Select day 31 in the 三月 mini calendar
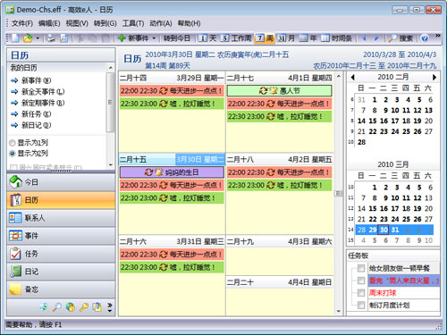Screen dimensions: 447x335 [395, 230]
